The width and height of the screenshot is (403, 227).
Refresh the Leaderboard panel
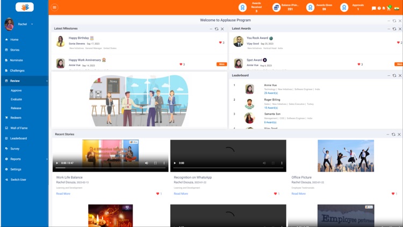[394, 75]
